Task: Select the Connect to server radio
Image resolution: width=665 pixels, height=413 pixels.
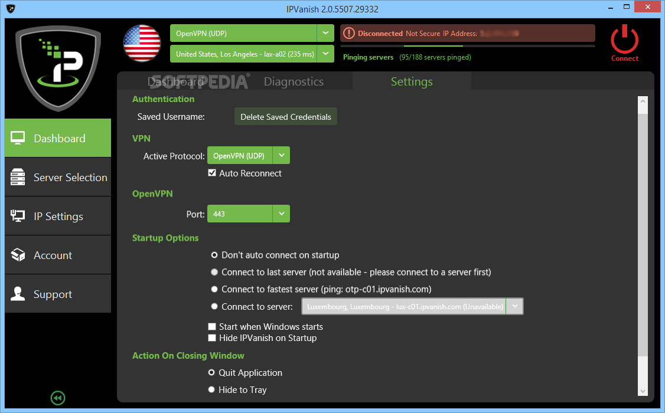Action: 214,306
